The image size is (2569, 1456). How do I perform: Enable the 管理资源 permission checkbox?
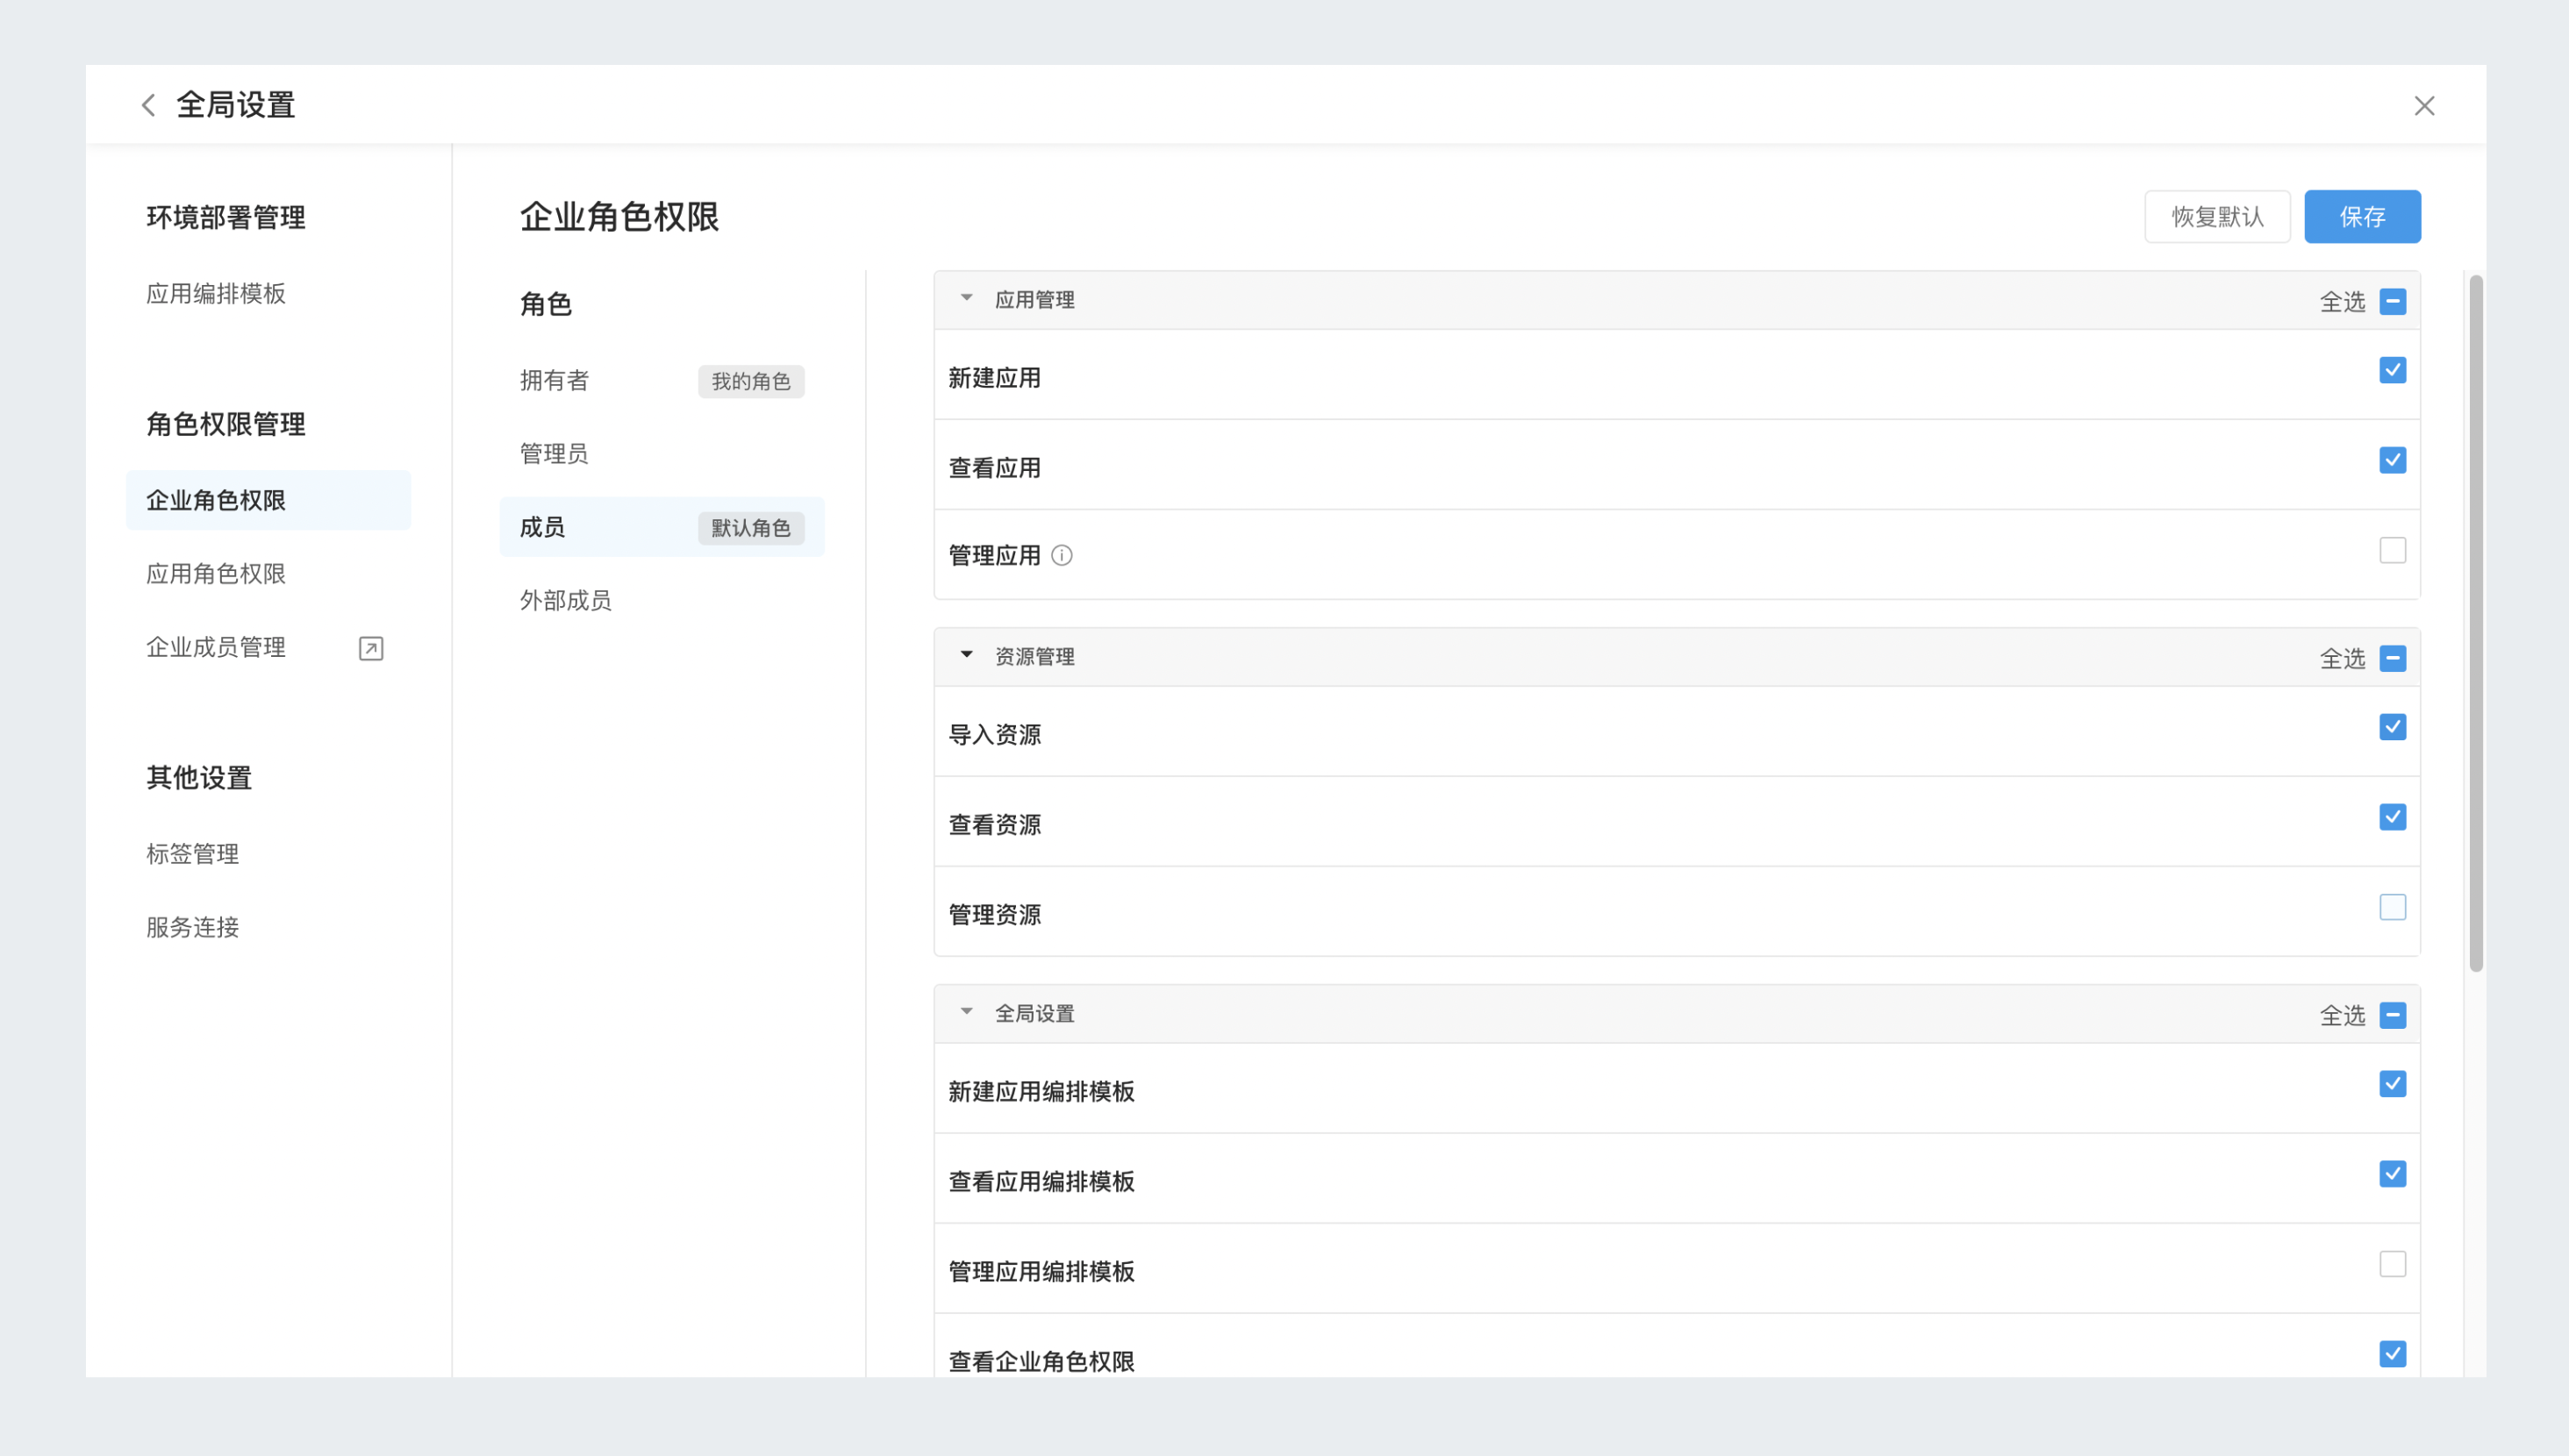tap(2393, 907)
